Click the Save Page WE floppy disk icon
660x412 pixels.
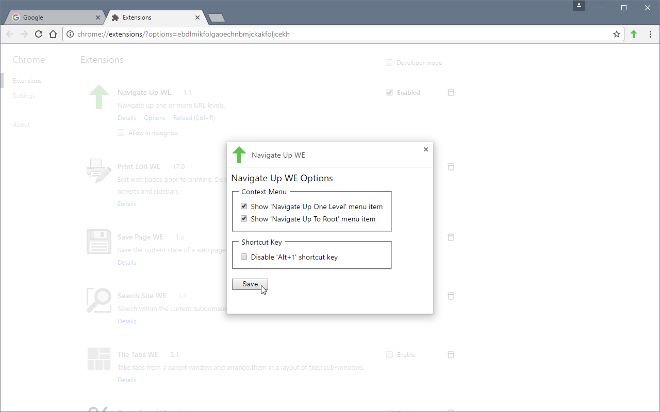pos(98,241)
